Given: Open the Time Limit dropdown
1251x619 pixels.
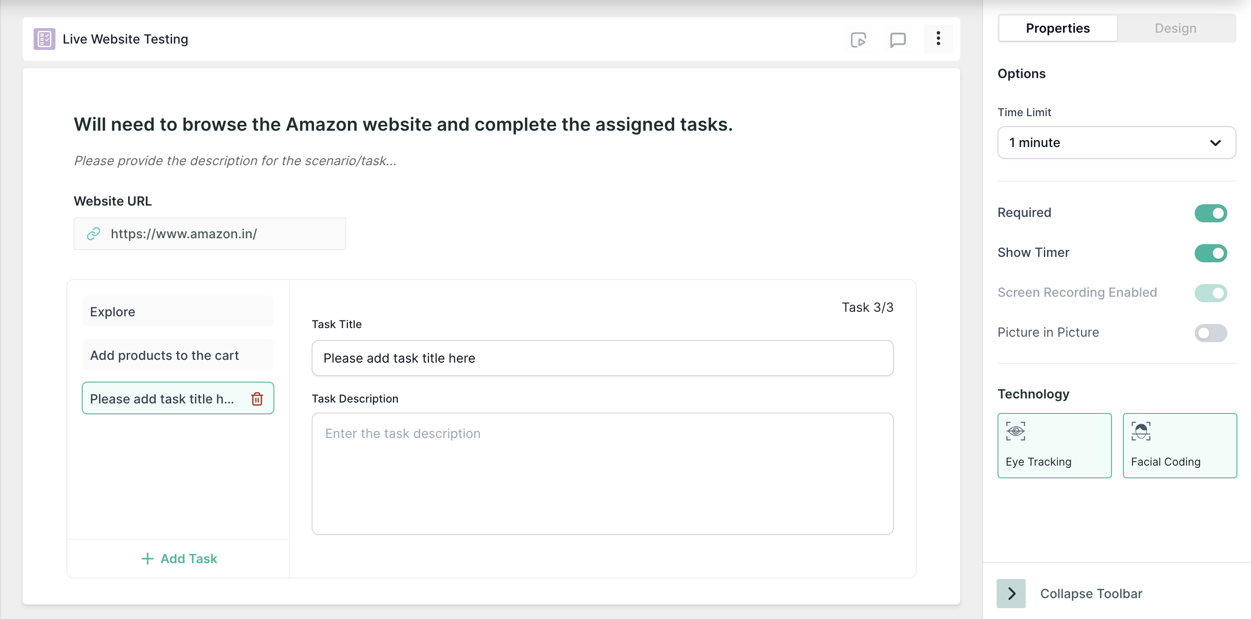Looking at the screenshot, I should [x=1116, y=142].
